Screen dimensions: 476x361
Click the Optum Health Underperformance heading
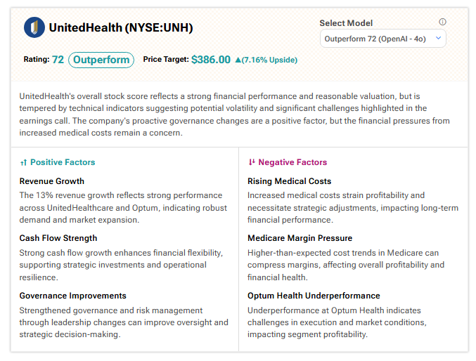314,296
